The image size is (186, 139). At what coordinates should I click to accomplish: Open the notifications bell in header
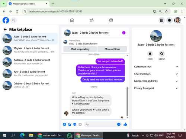[x=169, y=20]
